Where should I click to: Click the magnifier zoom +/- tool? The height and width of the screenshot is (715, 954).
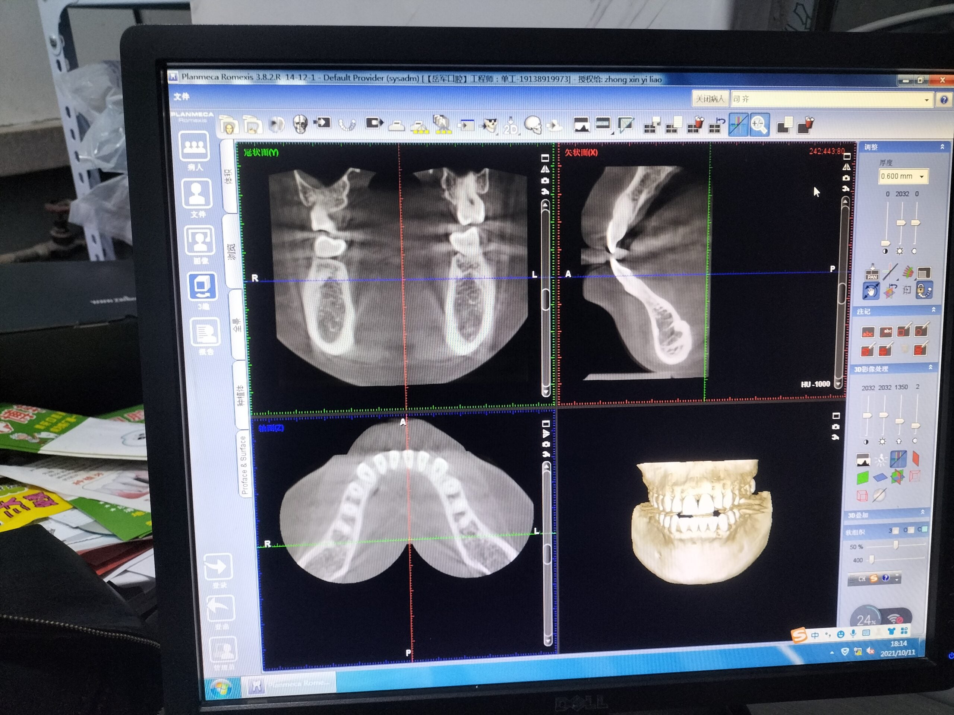click(759, 125)
